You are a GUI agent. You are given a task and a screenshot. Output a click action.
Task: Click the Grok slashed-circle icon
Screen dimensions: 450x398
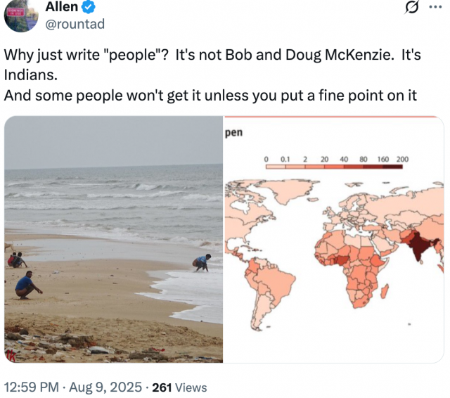click(413, 8)
